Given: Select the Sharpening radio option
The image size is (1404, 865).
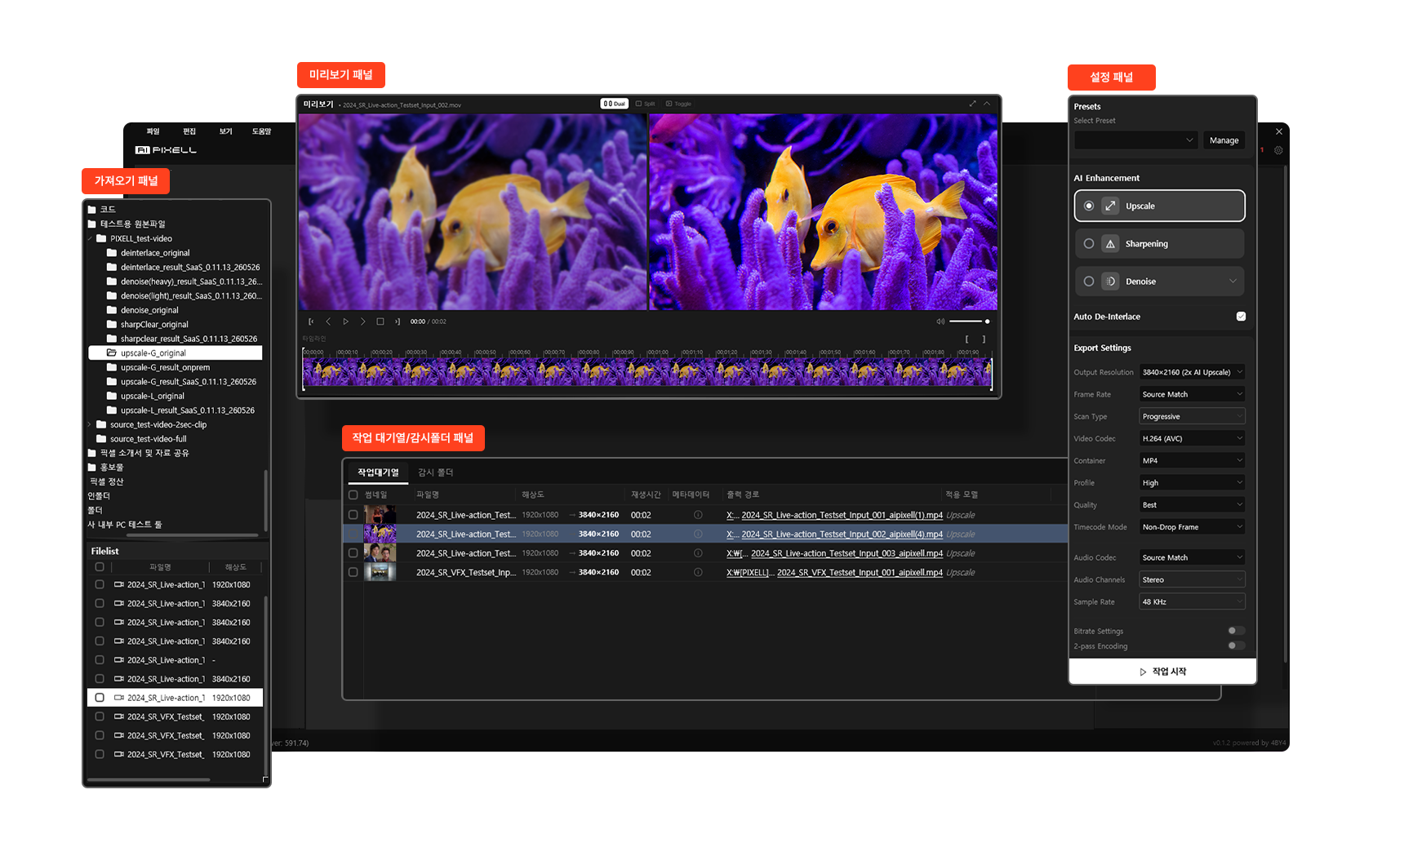Looking at the screenshot, I should coord(1089,243).
